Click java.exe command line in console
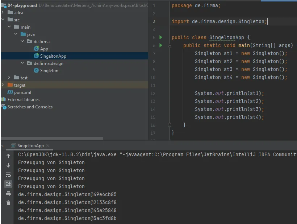 click(x=158, y=155)
